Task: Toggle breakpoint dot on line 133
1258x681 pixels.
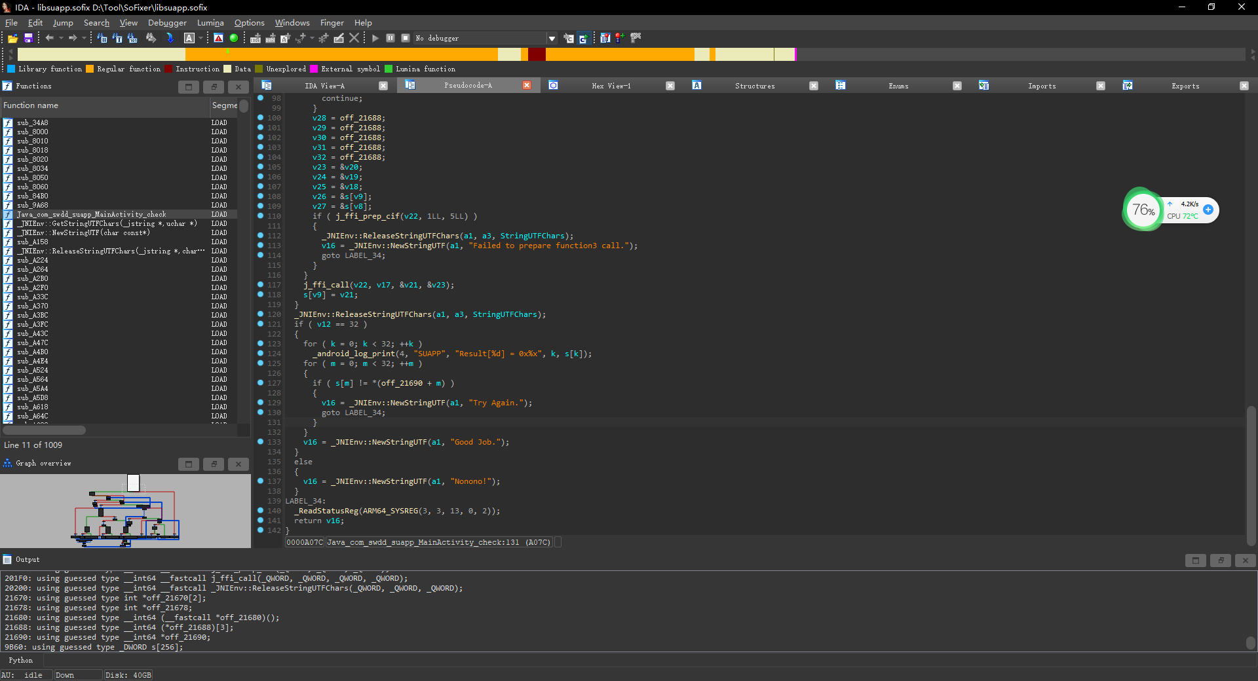Action: coord(261,442)
